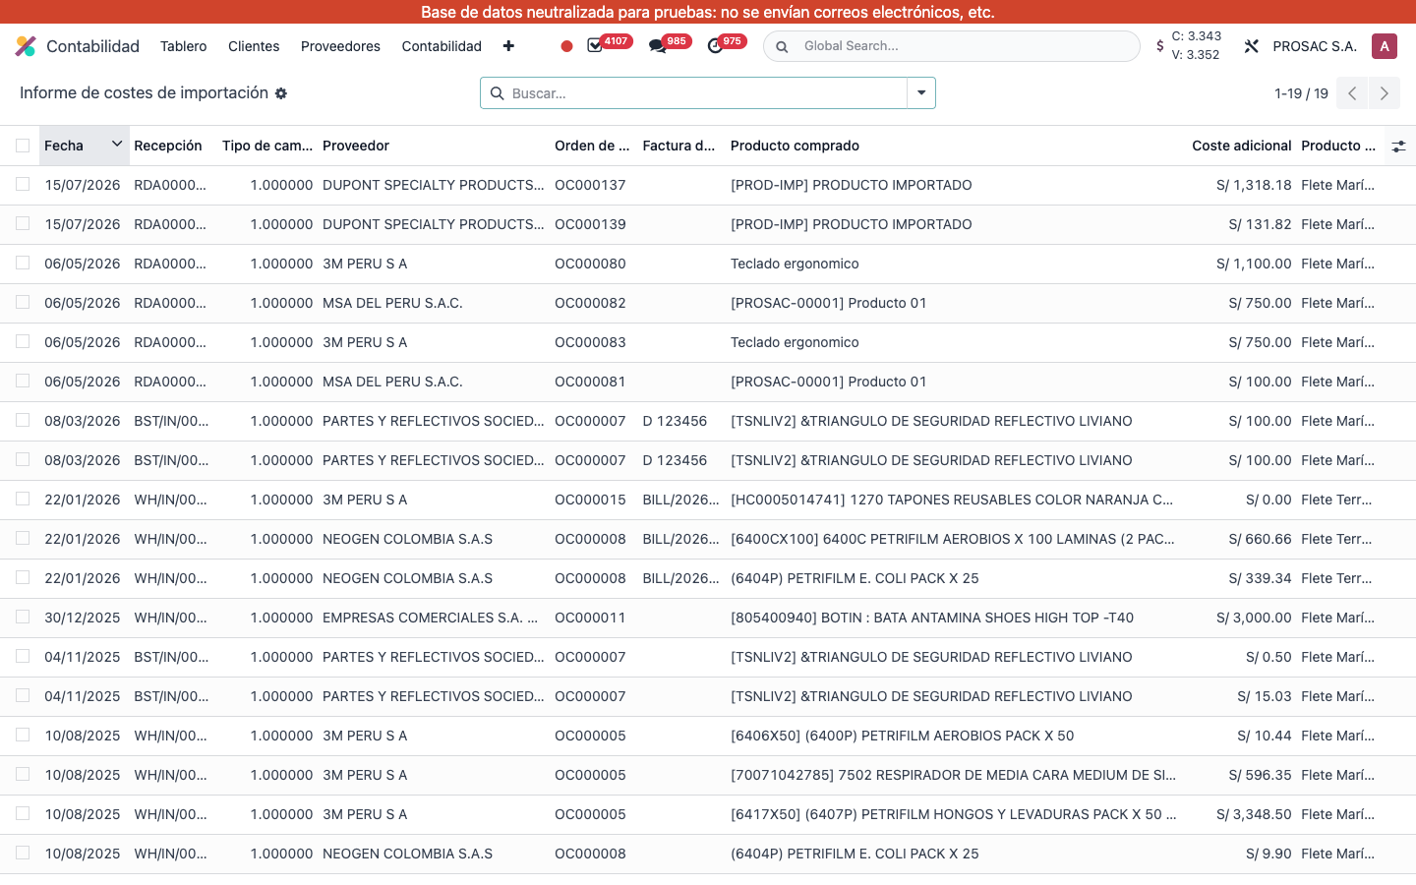Go to next page of records
This screenshot has width=1416, height=885.
coord(1385,93)
